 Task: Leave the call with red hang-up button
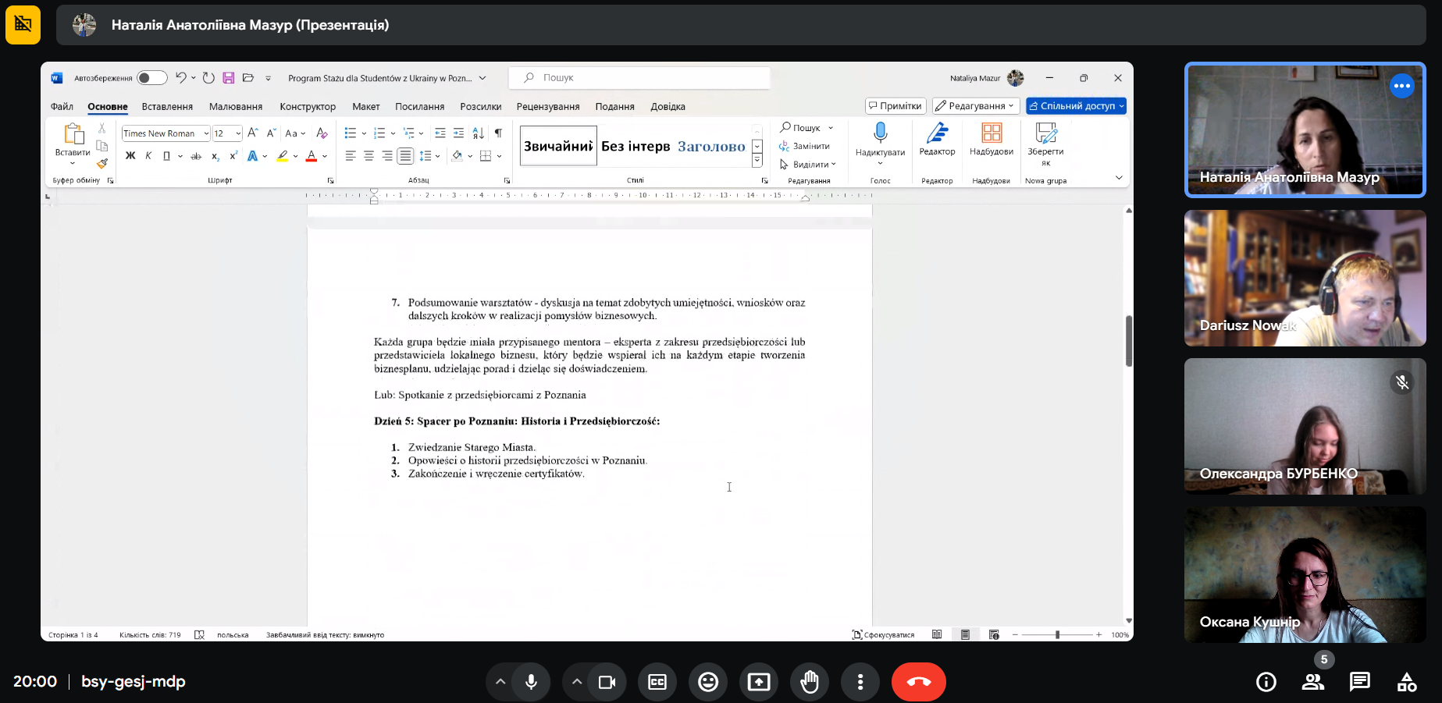(918, 682)
